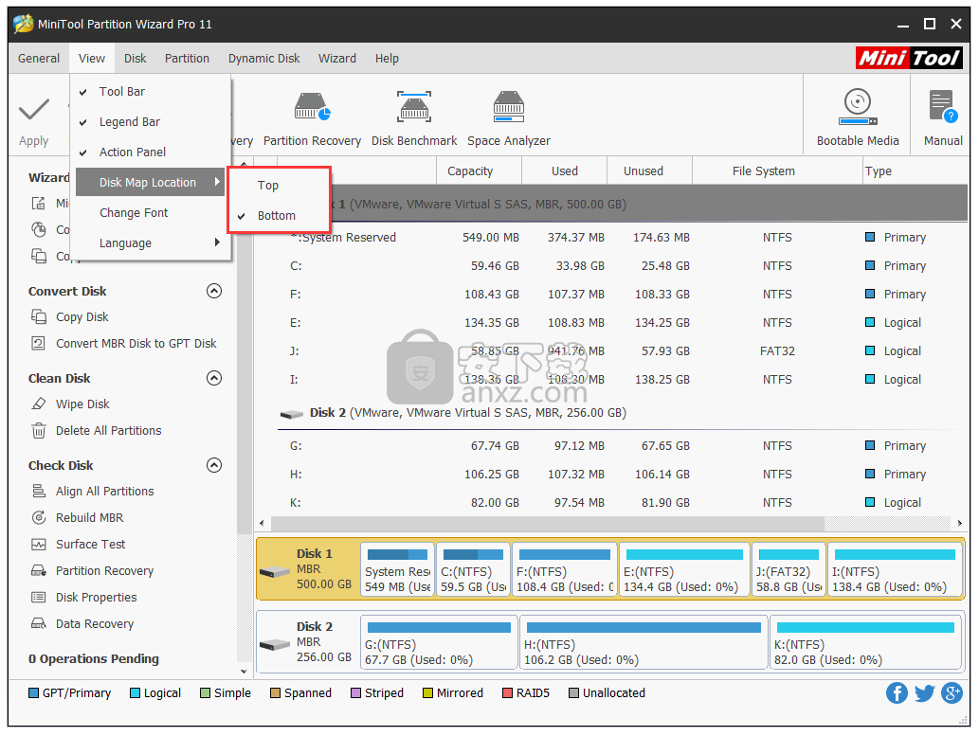This screenshot has width=979, height=736.
Task: Select the J: FAT32 partition row
Action: [x=622, y=351]
